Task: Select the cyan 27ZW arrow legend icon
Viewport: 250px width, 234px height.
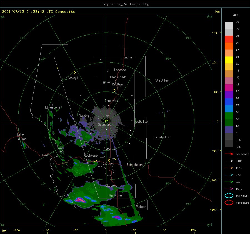Action: [x=229, y=175]
